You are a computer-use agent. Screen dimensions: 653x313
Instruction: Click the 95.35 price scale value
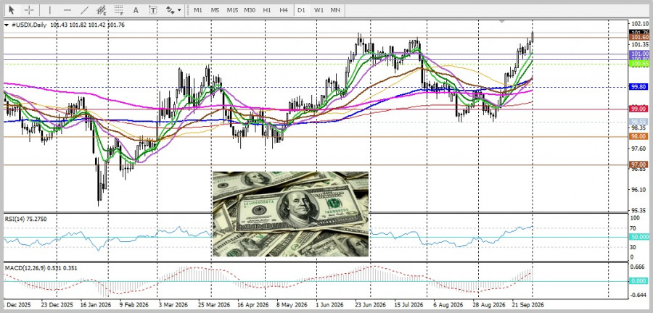click(x=639, y=210)
